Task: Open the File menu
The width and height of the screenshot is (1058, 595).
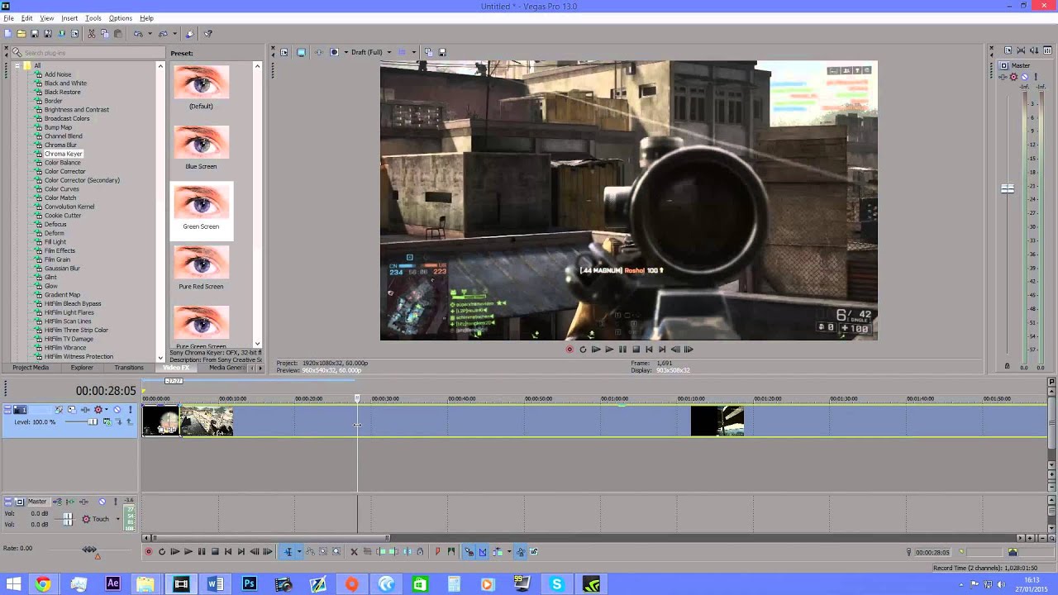Action: tap(8, 18)
